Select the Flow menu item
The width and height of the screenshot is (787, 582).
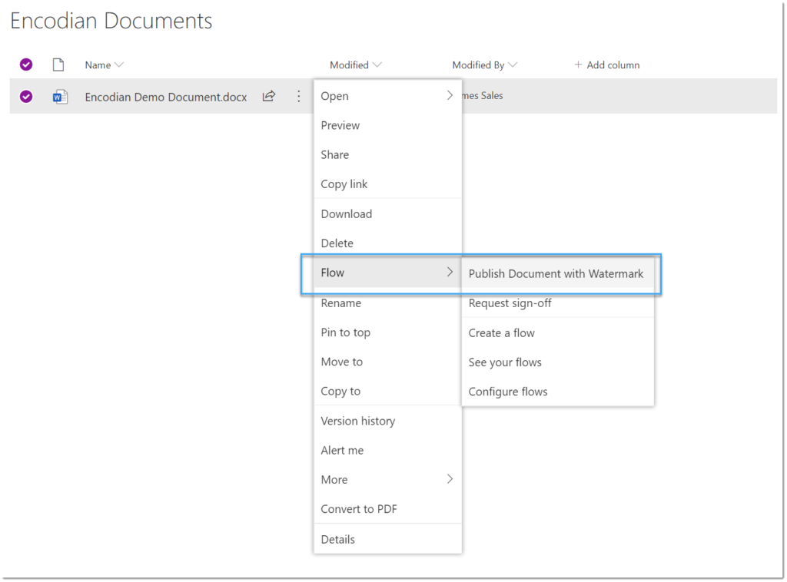[387, 273]
